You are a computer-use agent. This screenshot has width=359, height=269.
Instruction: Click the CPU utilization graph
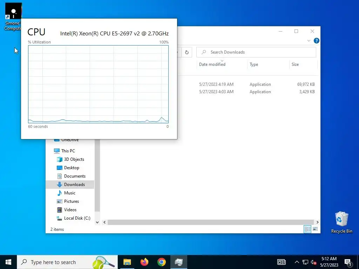click(x=98, y=84)
